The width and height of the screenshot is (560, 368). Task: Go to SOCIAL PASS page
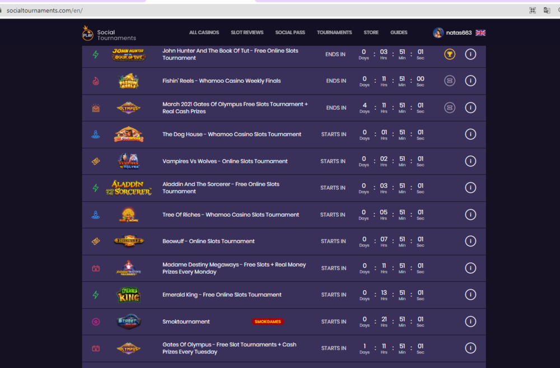290,32
